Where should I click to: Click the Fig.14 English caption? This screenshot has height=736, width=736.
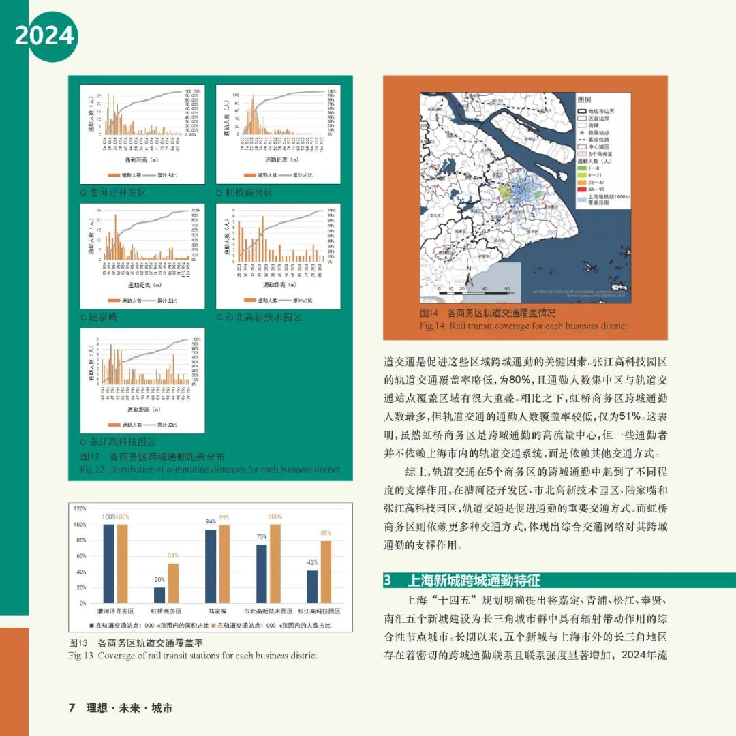[x=523, y=326]
